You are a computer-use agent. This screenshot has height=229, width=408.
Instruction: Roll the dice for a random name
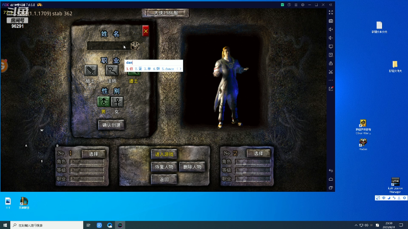pos(135,46)
